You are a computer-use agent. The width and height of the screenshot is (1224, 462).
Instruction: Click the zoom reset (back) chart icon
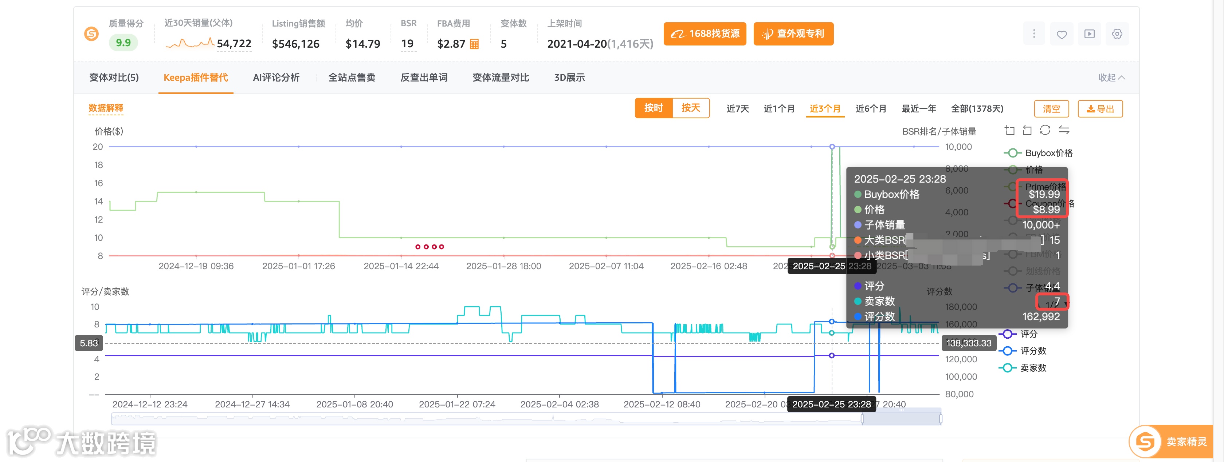click(1027, 131)
